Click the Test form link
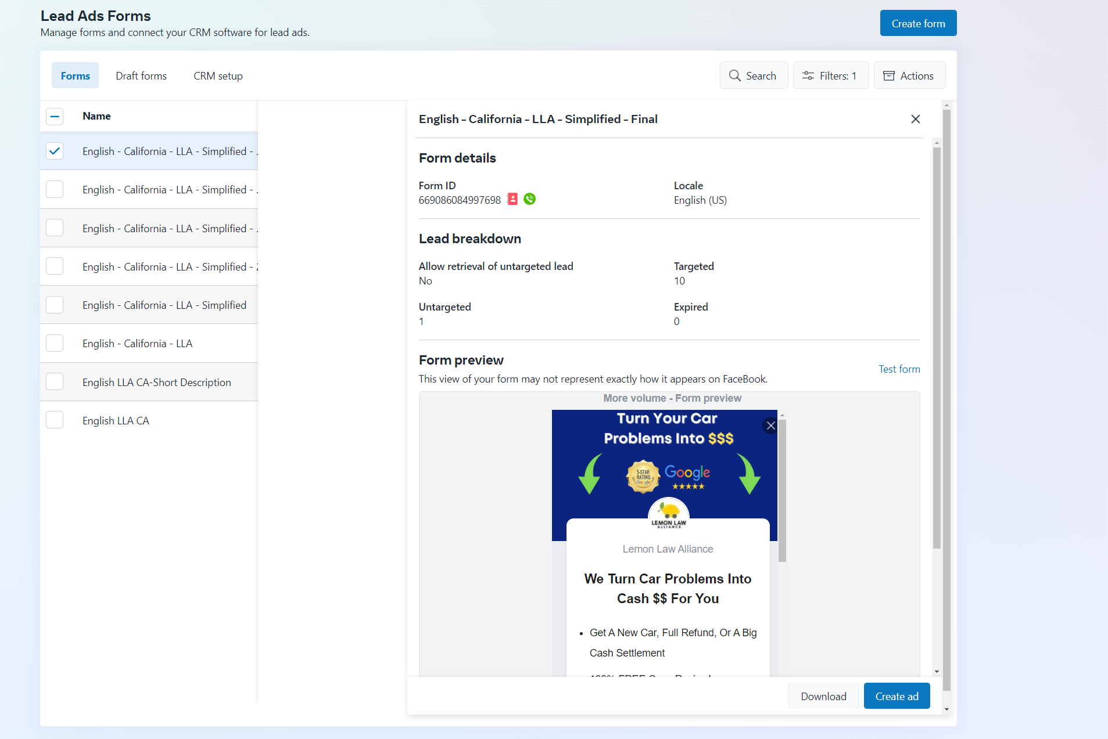 899,369
